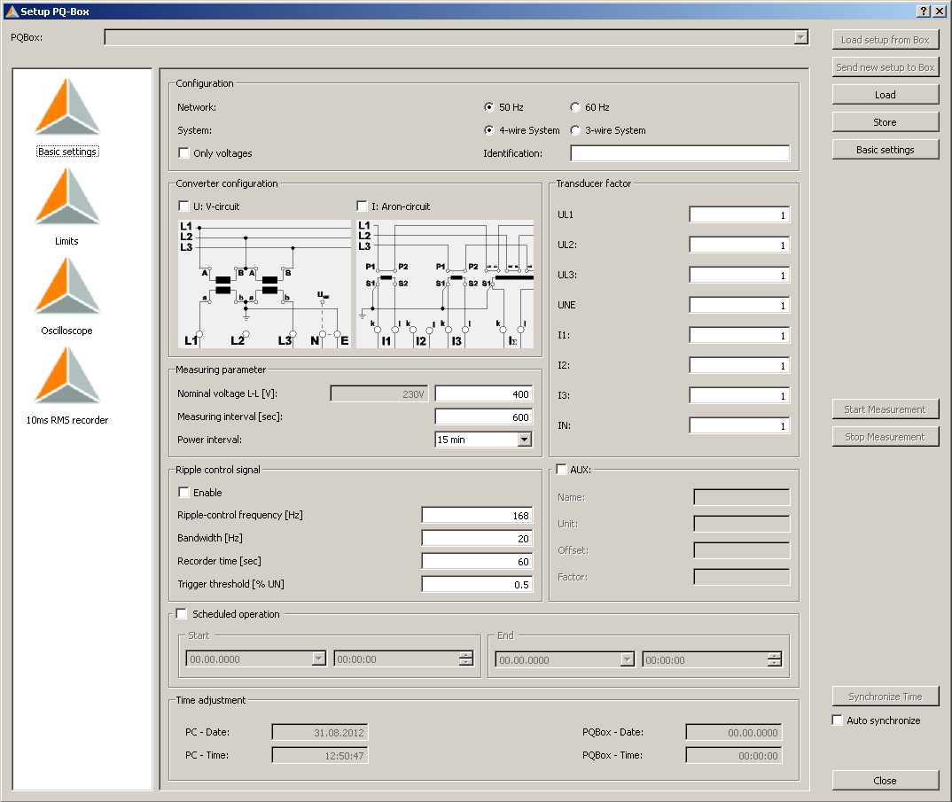Click the Stop Measurement button
Screen dimensions: 952x802
(x=886, y=437)
